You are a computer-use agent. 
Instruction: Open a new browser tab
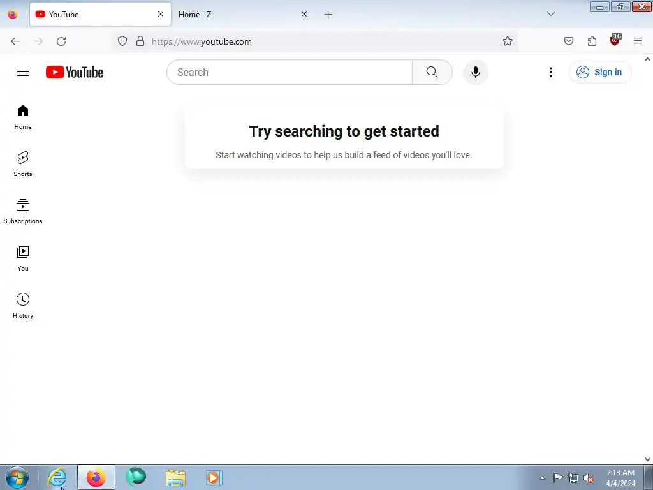pos(328,15)
